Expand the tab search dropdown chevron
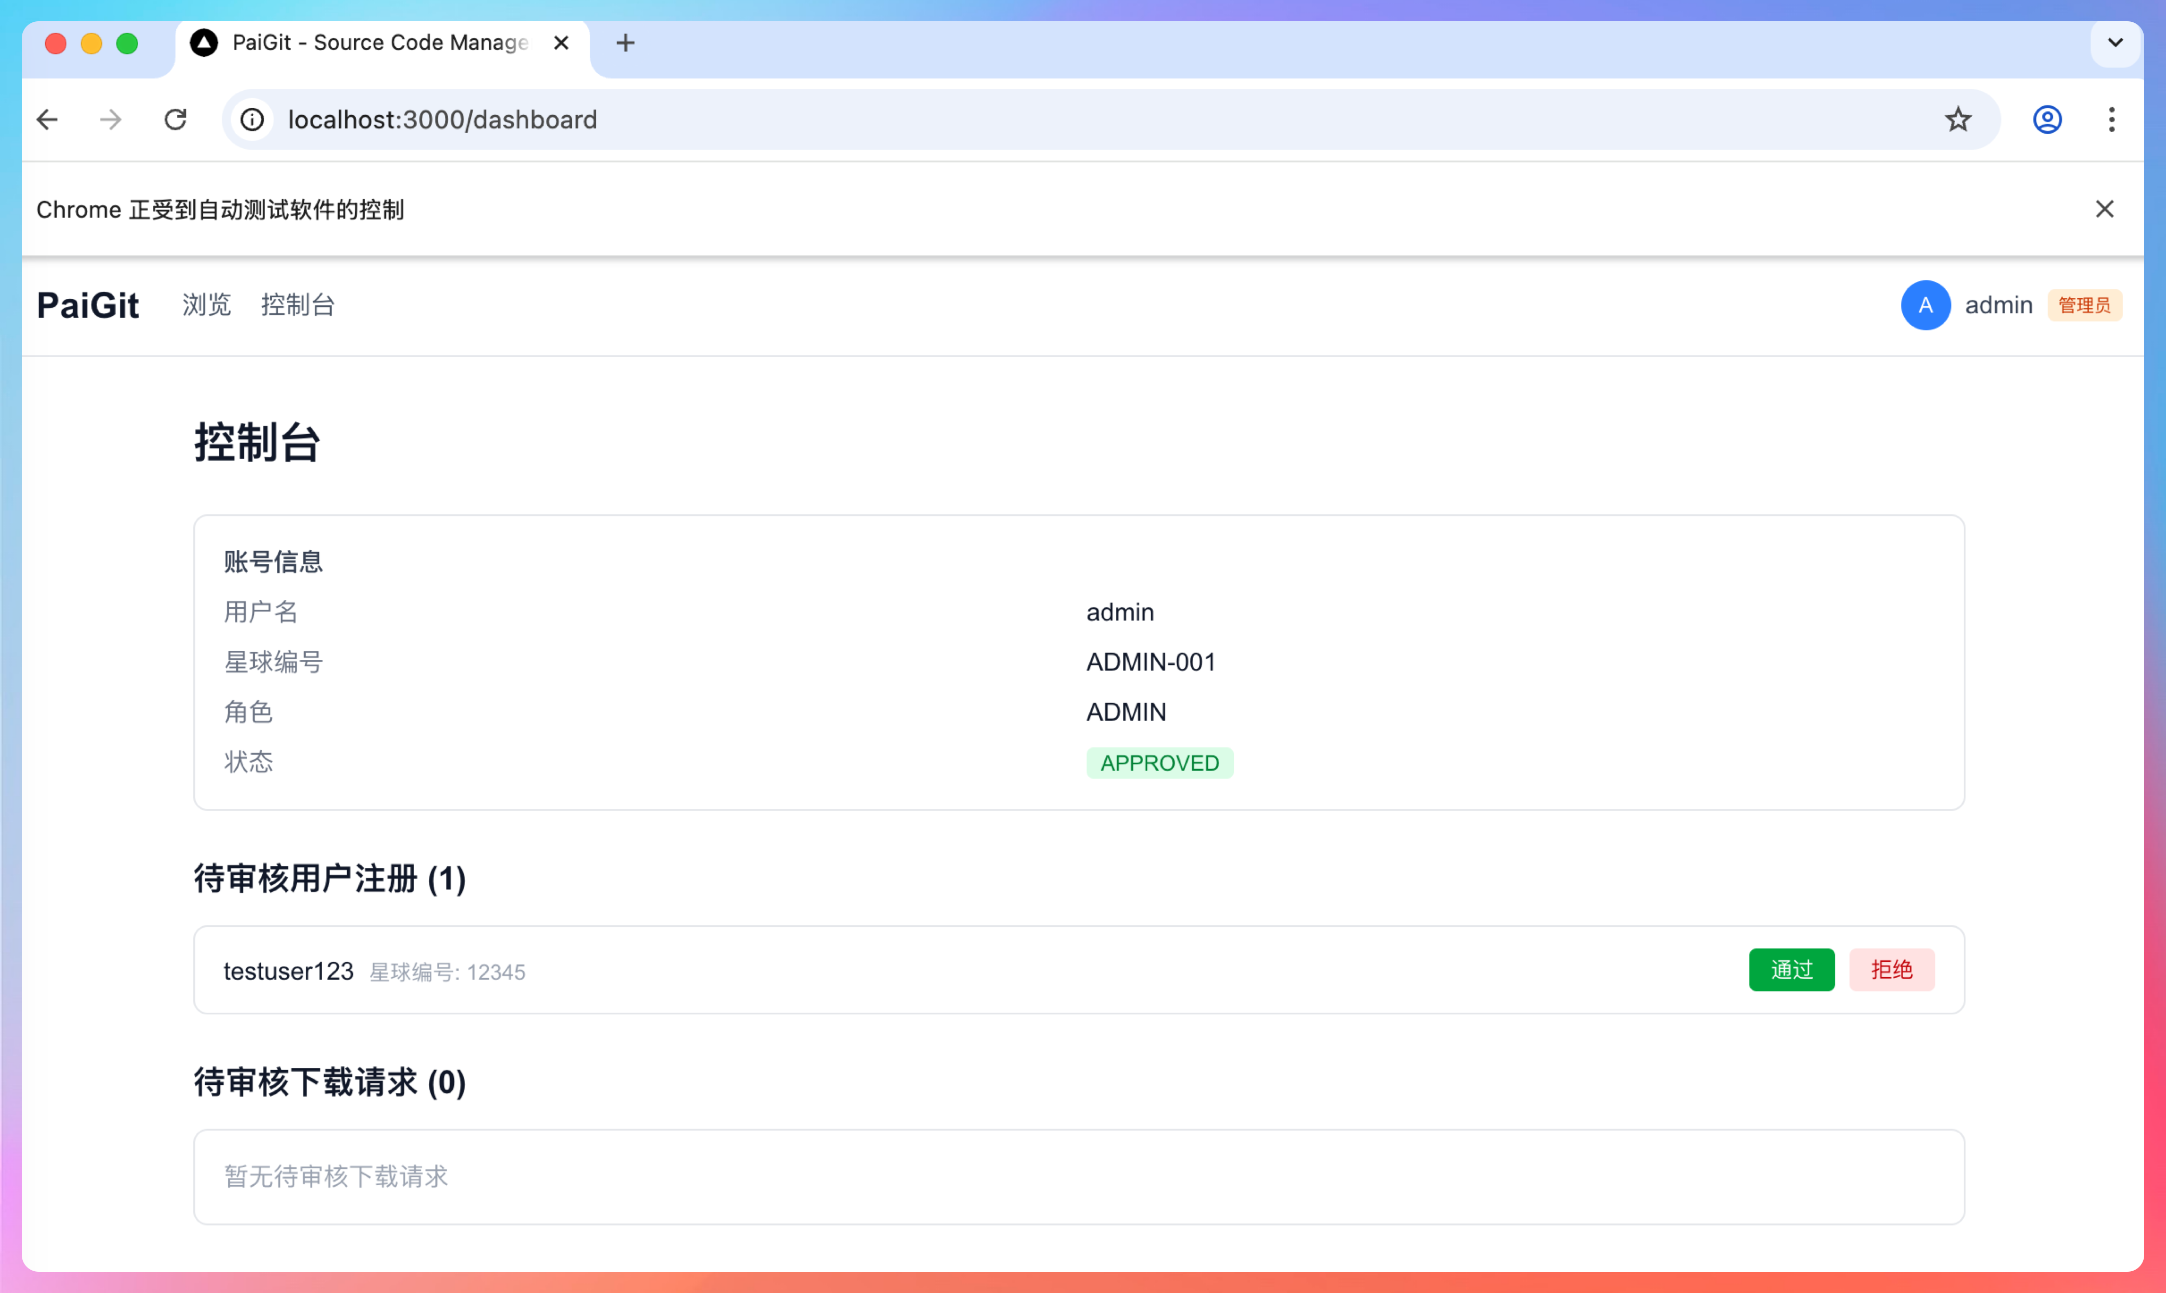2166x1293 pixels. click(x=2115, y=42)
